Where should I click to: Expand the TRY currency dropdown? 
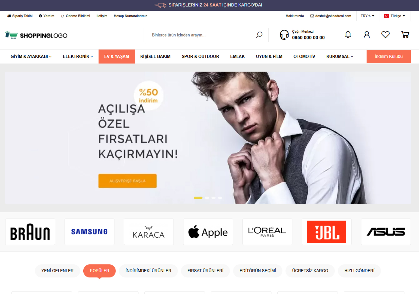pyautogui.click(x=367, y=16)
